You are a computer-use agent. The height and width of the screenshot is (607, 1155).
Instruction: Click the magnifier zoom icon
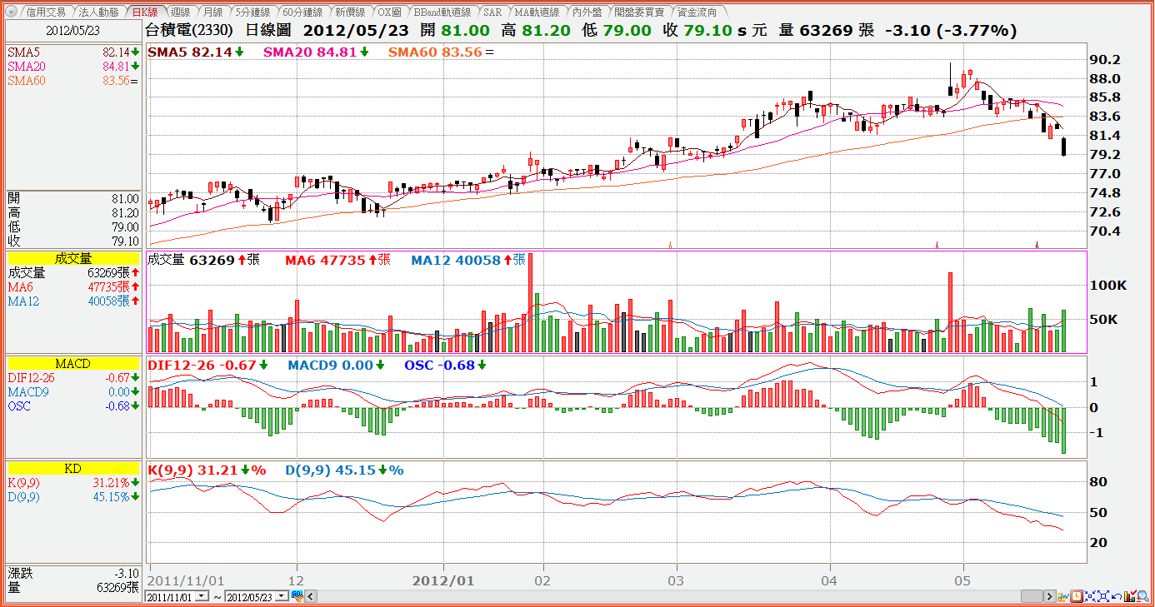tap(1143, 596)
